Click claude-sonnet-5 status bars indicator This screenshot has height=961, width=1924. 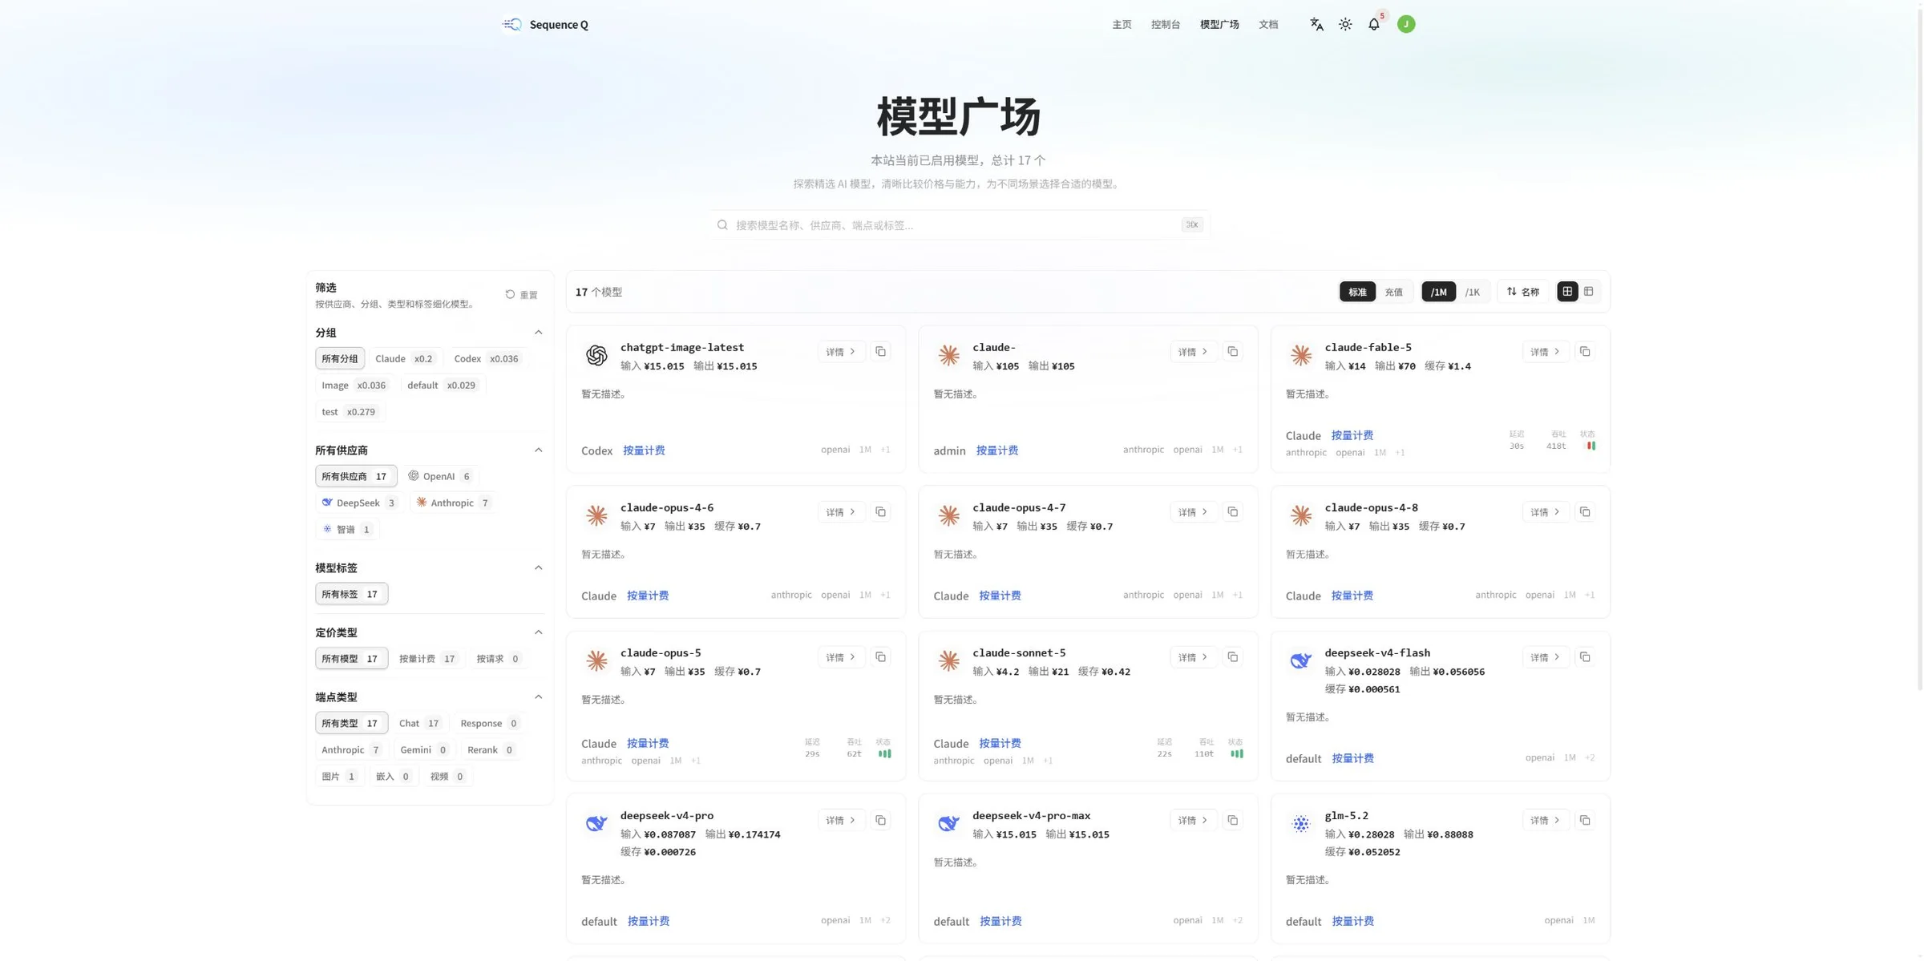tap(1237, 754)
